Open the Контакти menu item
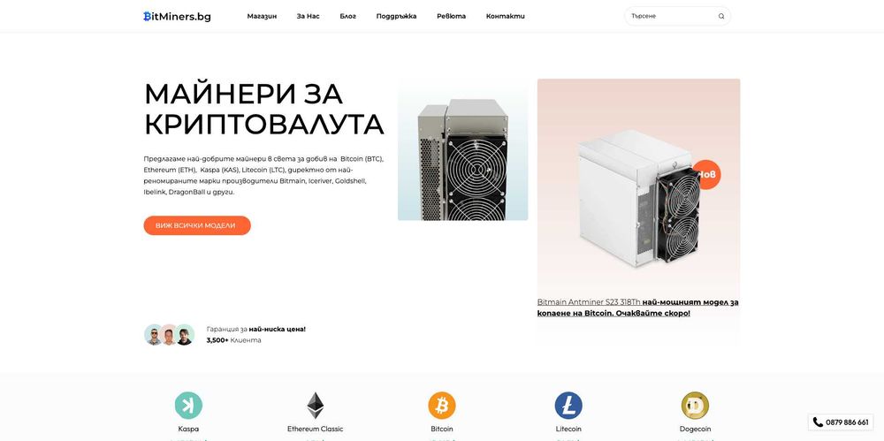Image resolution: width=884 pixels, height=441 pixels. pos(505,17)
